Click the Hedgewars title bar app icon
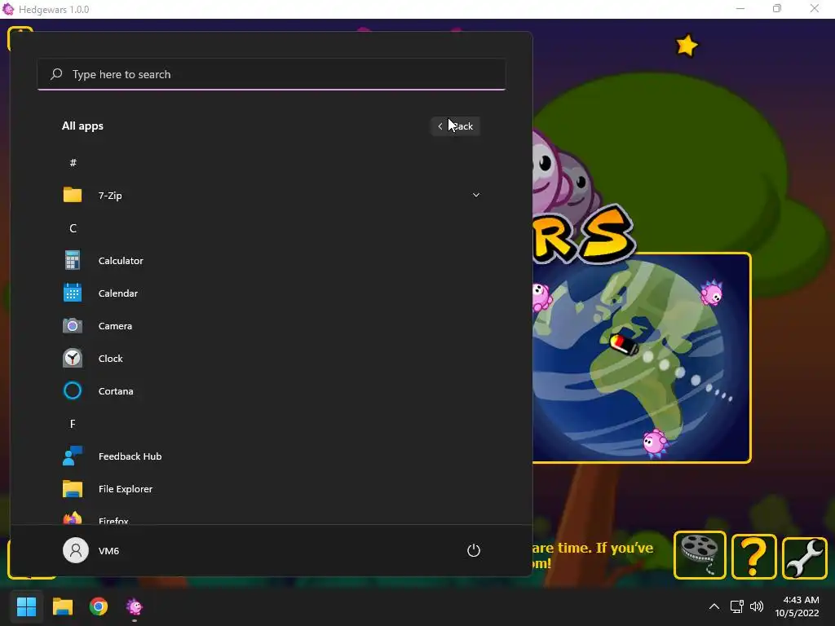Viewport: 835px width, 626px height. click(8, 9)
